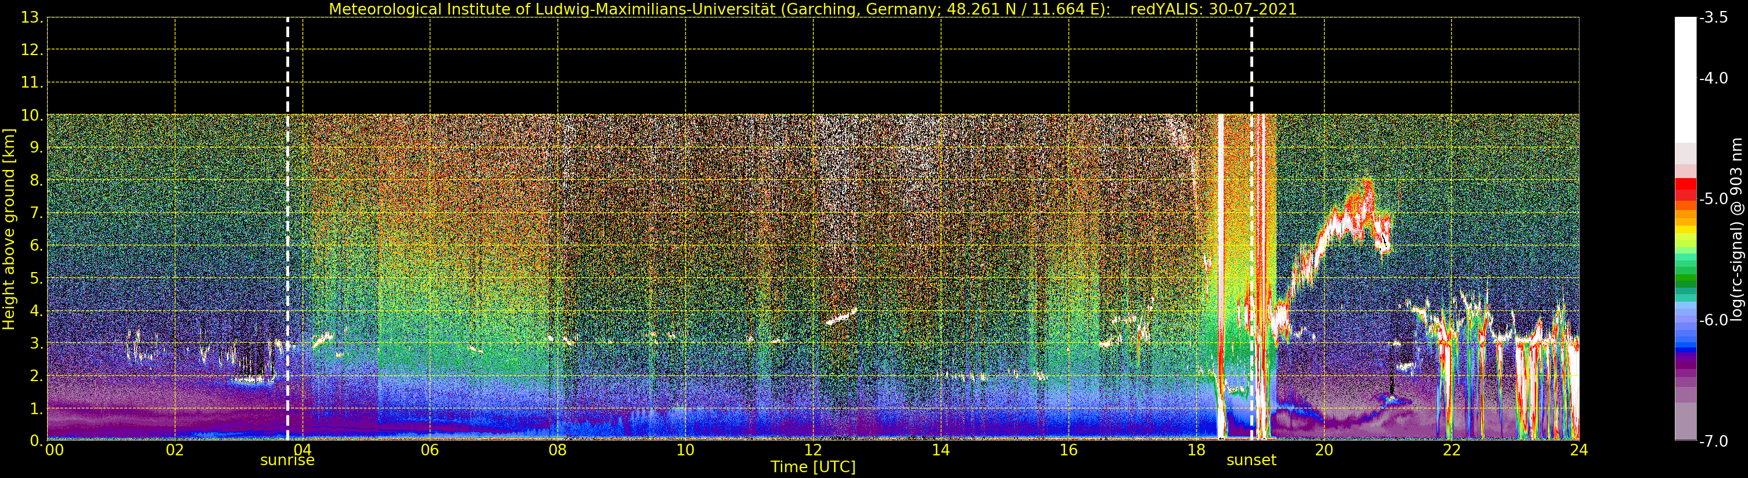The height and width of the screenshot is (478, 1748).
Task: Click the 2 km tick on the height axis
Action: [x=36, y=376]
